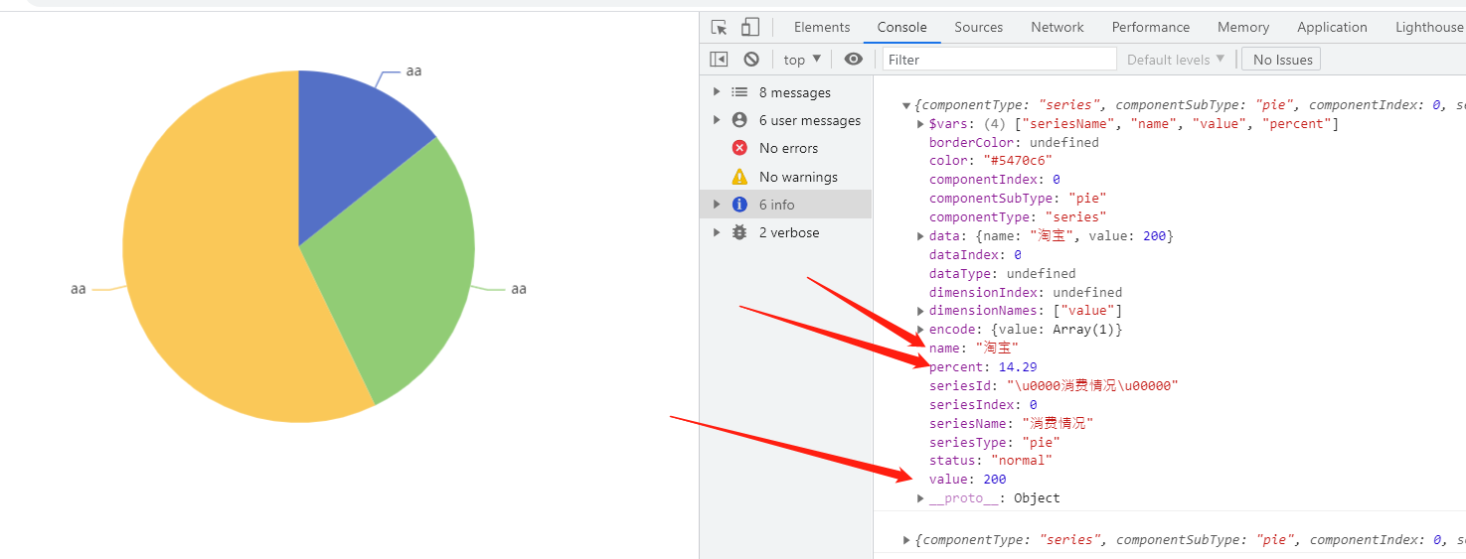The image size is (1466, 559).
Task: Select the borderColor: undefined line
Action: 1014,142
